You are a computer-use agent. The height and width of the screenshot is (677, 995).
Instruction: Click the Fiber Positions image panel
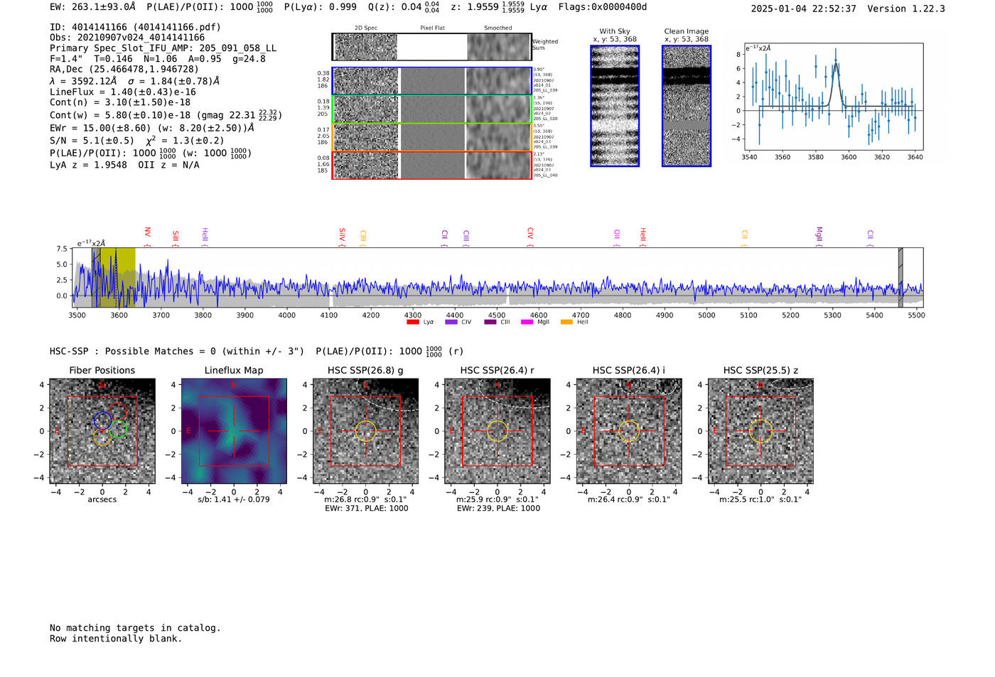(102, 430)
